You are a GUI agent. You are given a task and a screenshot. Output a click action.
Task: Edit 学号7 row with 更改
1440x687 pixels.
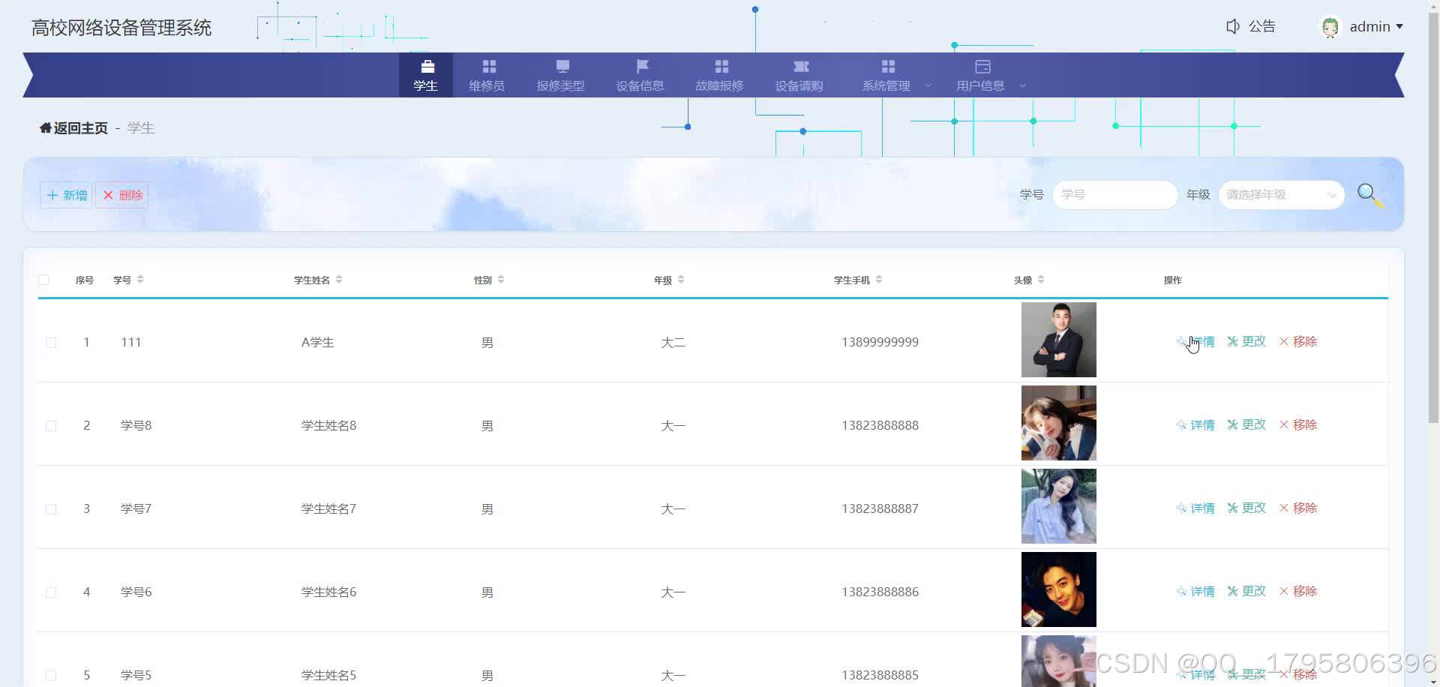click(x=1246, y=508)
